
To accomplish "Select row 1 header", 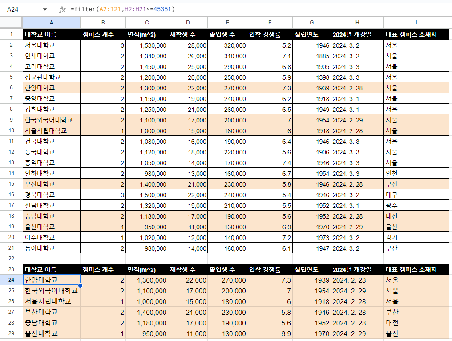I will (11, 35).
